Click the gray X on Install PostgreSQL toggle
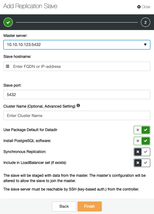Image resolution: width=154 pixels, height=214 pixels. [138, 141]
